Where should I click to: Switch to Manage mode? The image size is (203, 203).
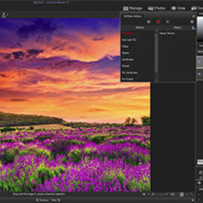133,8
